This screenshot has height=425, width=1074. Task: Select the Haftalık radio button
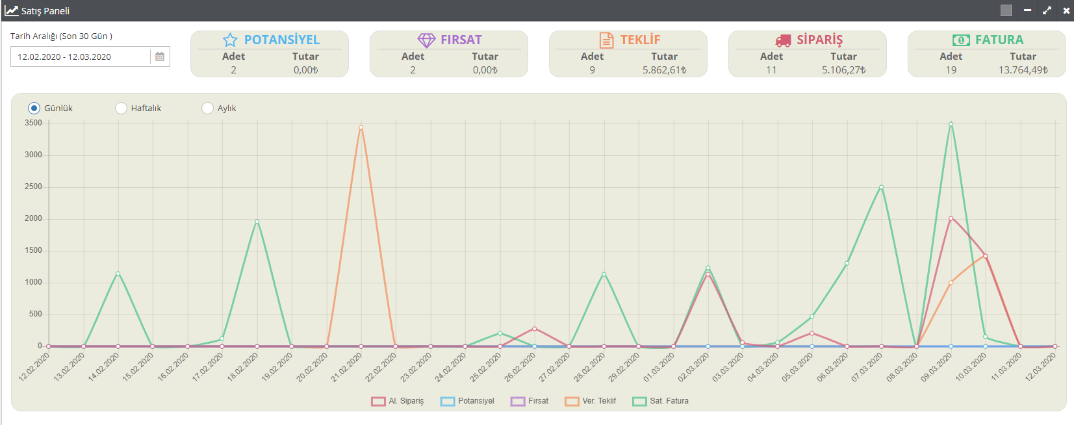[121, 108]
